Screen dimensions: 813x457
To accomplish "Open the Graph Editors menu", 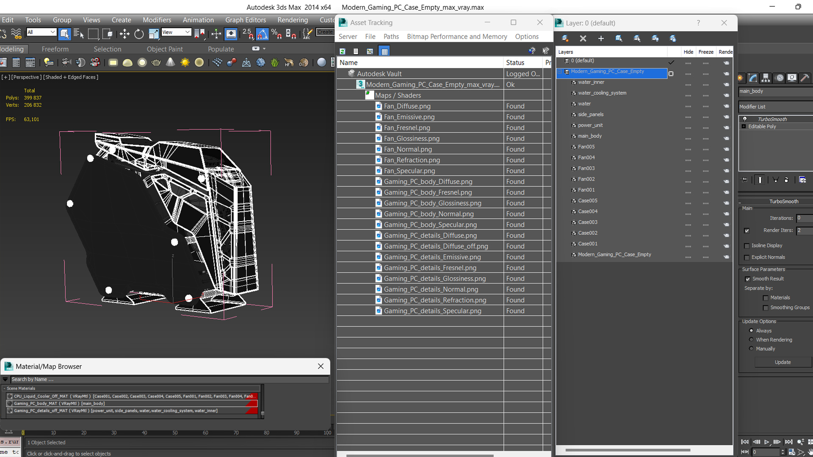I will coord(246,20).
